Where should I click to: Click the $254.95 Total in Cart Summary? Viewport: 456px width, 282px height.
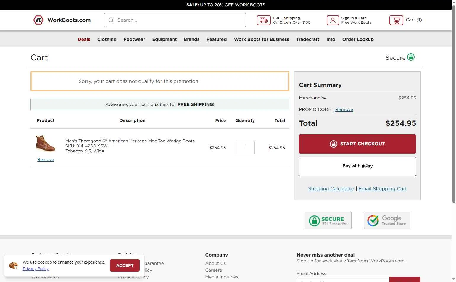point(401,123)
